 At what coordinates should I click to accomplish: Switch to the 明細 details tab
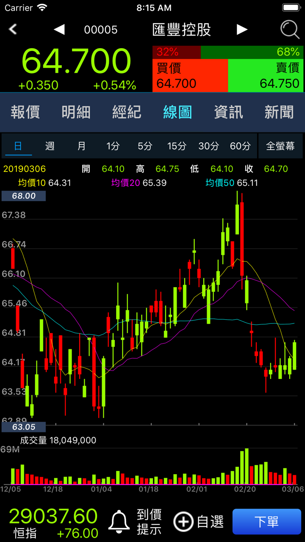pos(76,112)
